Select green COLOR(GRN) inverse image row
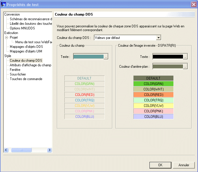 coord(154,84)
